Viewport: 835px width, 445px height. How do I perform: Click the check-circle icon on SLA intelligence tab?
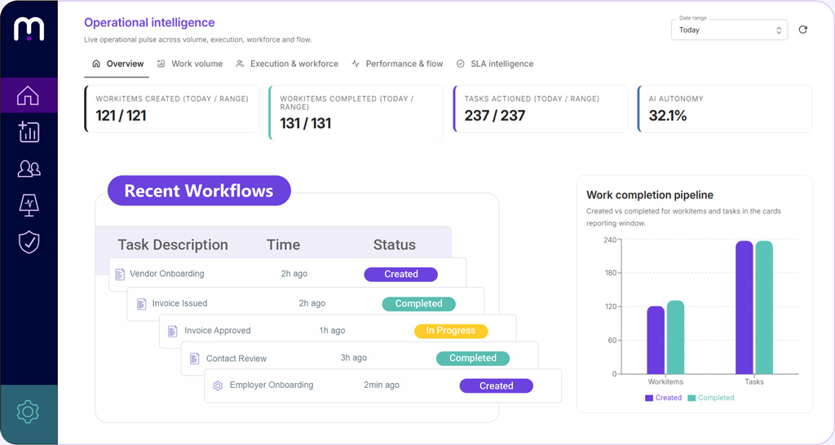[x=461, y=64]
